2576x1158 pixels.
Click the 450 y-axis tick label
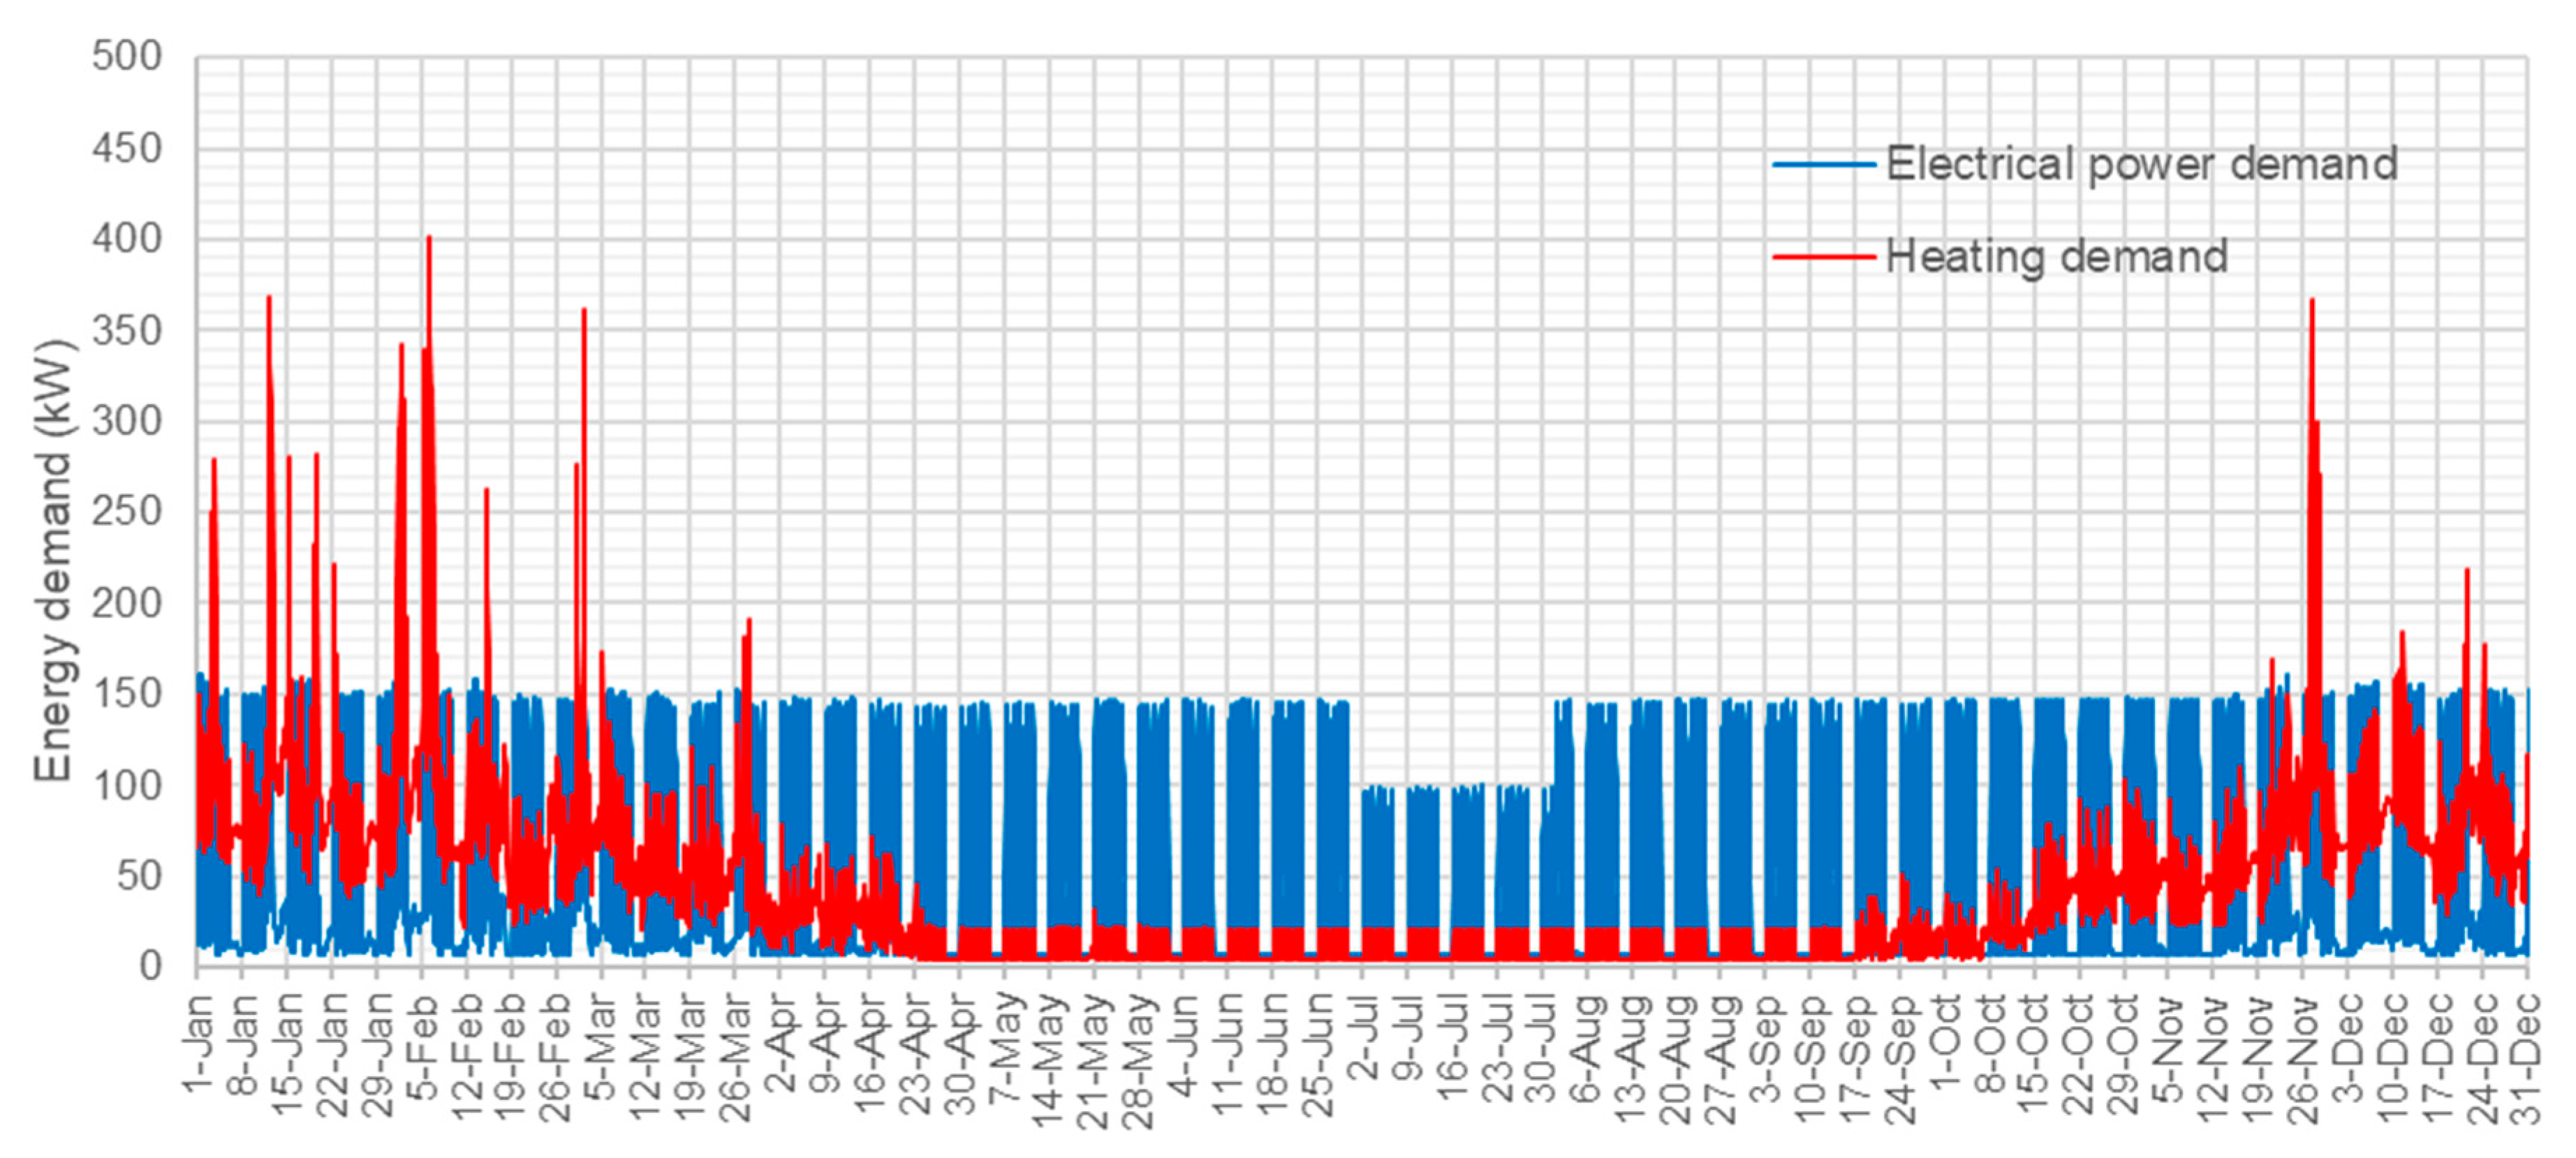(x=127, y=148)
